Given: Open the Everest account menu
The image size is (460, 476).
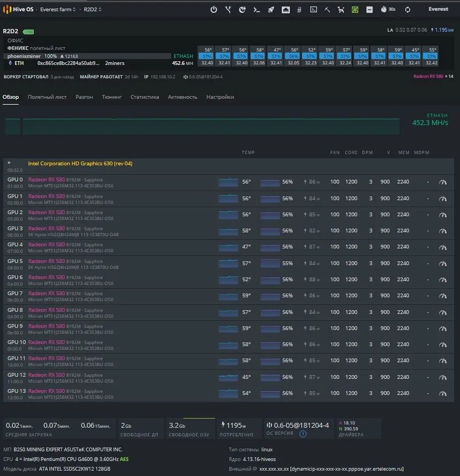Looking at the screenshot, I should point(438,9).
